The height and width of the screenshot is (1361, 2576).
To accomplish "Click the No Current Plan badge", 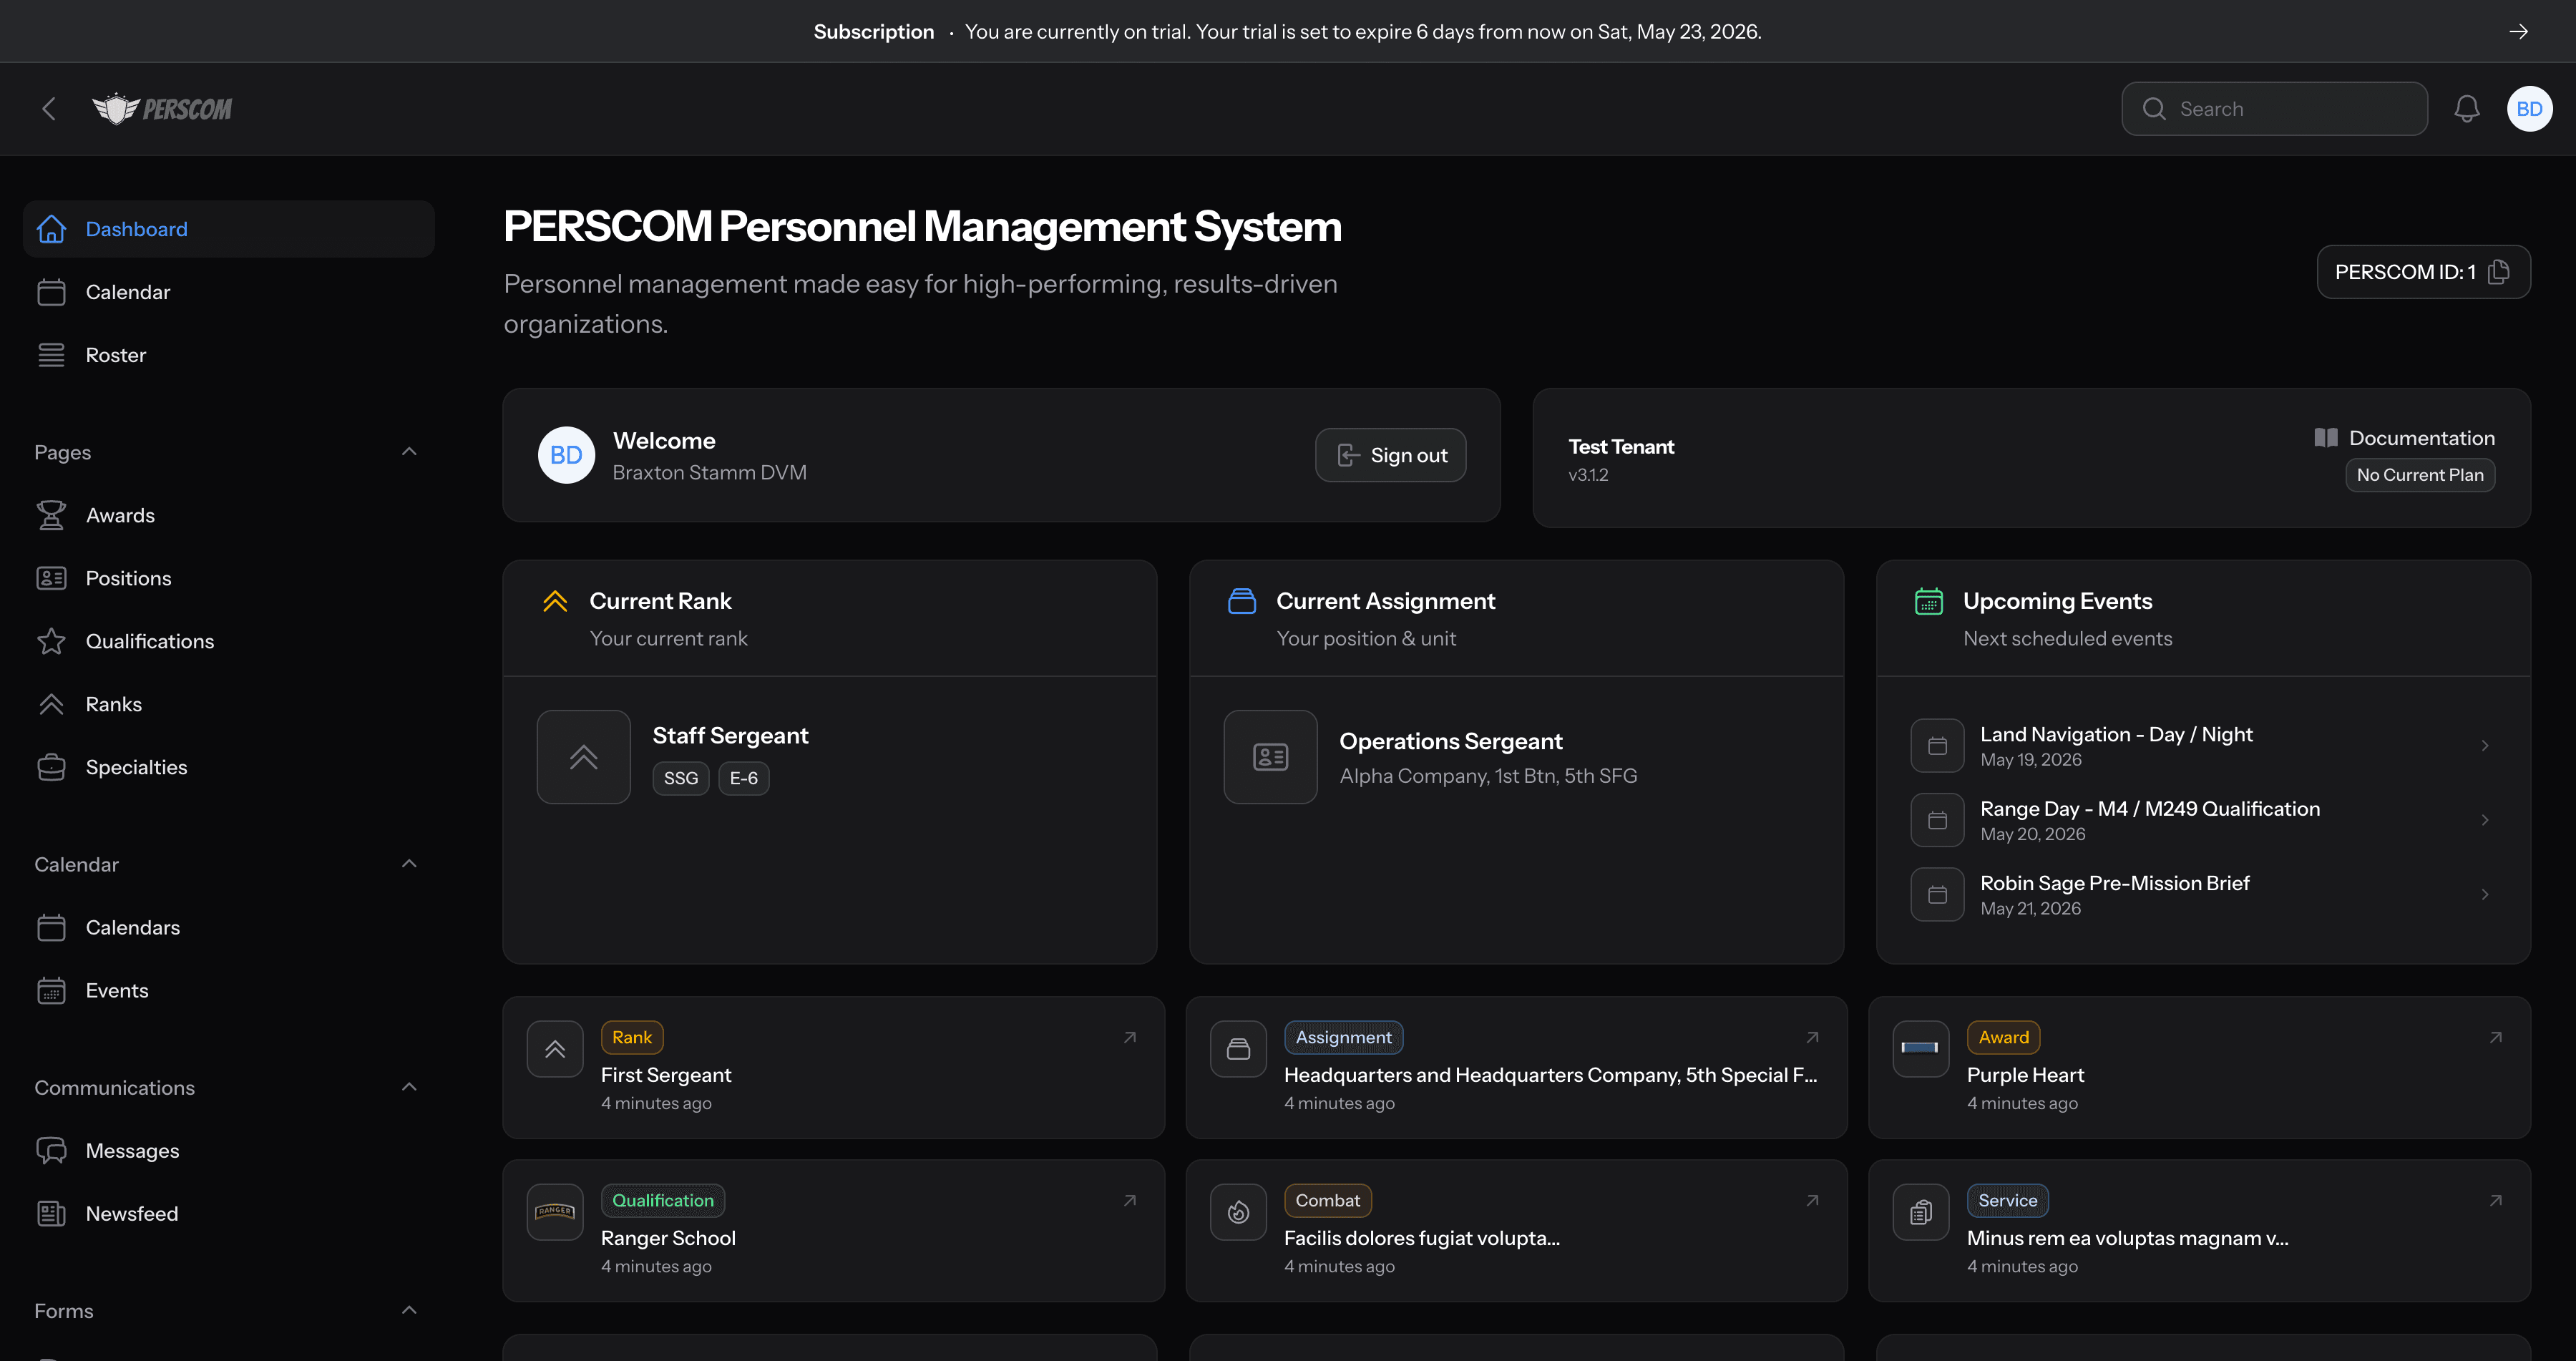I will (2420, 475).
